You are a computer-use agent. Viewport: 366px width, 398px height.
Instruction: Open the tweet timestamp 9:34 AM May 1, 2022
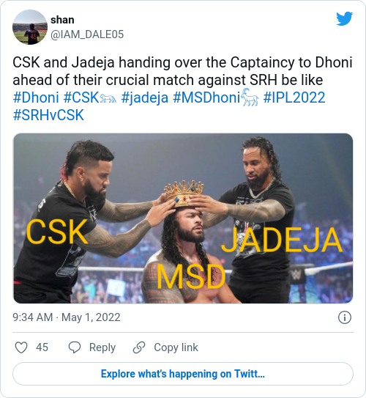(67, 317)
